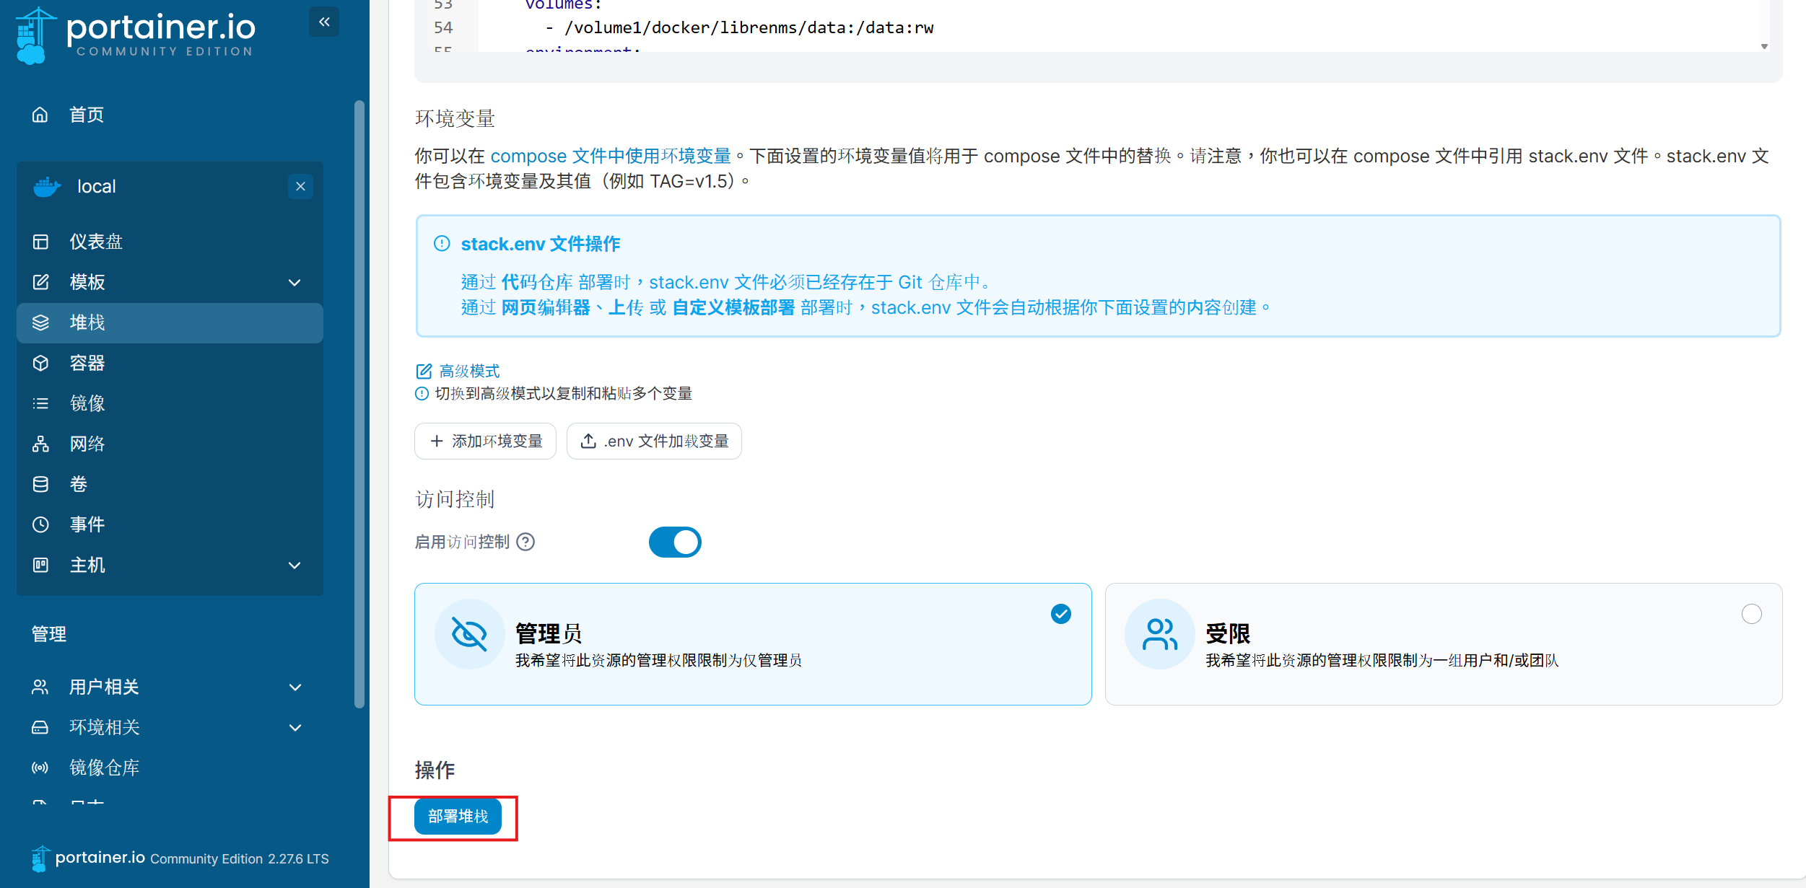Click help icon next to 启用访问控制
Screen dimensions: 1806x888
tap(526, 542)
